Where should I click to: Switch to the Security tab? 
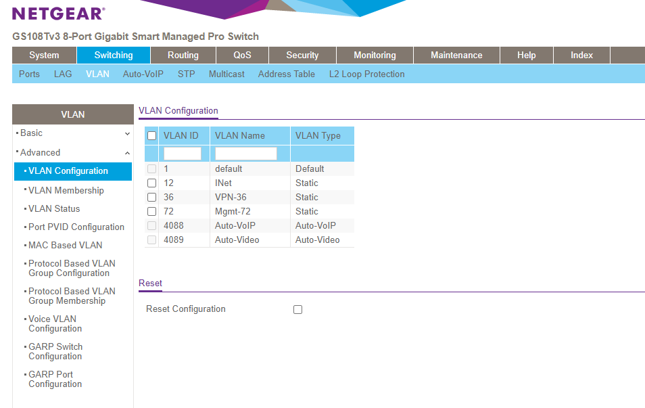tap(302, 55)
